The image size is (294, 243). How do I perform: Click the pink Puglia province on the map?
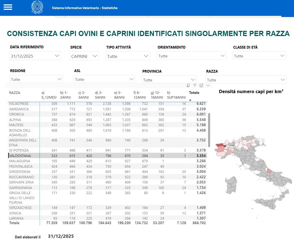point(269,171)
